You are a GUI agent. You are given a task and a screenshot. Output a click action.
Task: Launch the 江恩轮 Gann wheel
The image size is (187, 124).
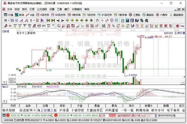(135, 15)
